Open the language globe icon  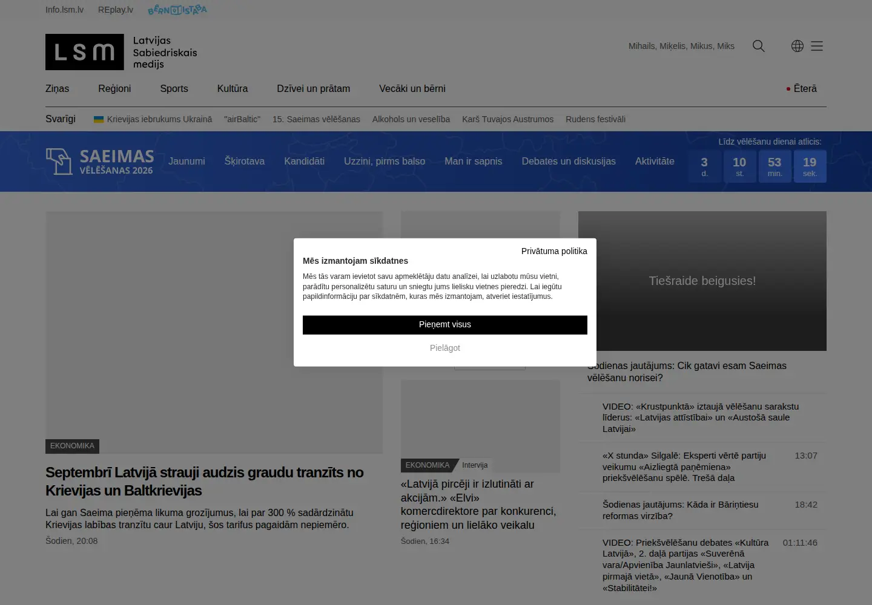point(798,46)
